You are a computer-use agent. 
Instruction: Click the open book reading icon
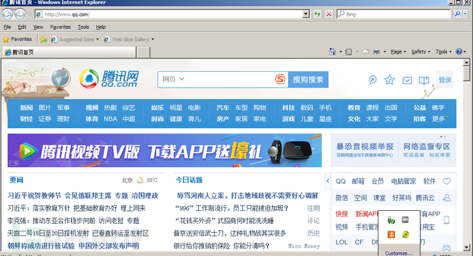pos(424,80)
